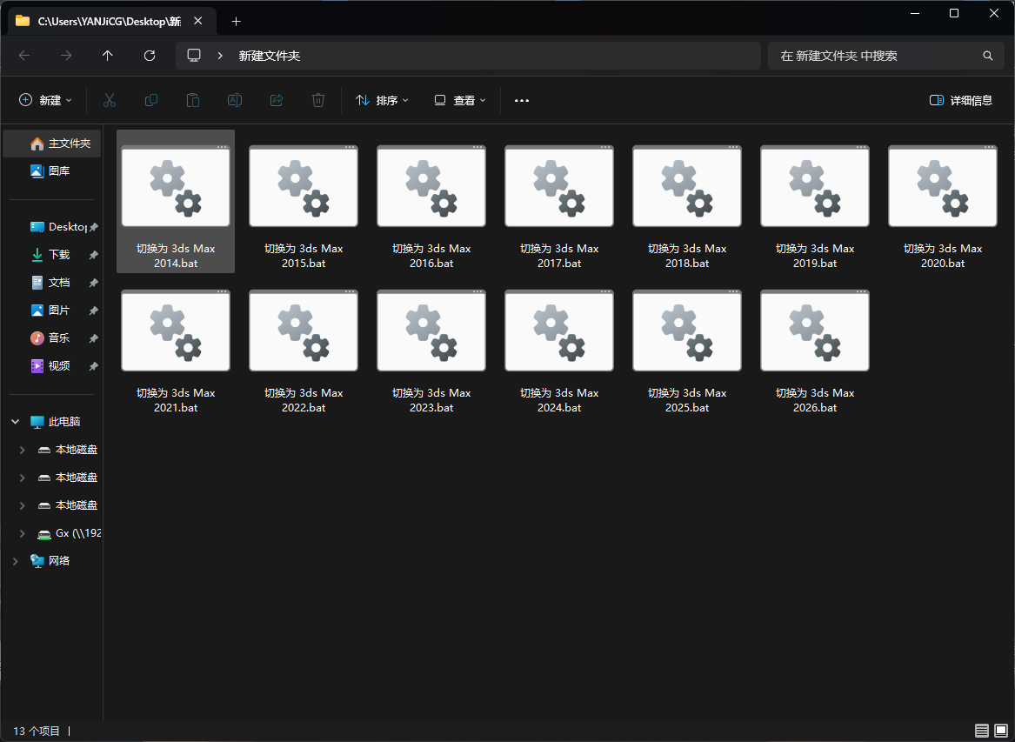Open the 新建 dropdown menu
Image resolution: width=1015 pixels, height=742 pixels.
[x=46, y=101]
